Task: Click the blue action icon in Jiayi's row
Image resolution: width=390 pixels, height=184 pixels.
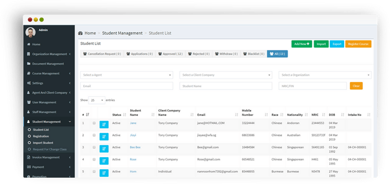Action: point(104,137)
